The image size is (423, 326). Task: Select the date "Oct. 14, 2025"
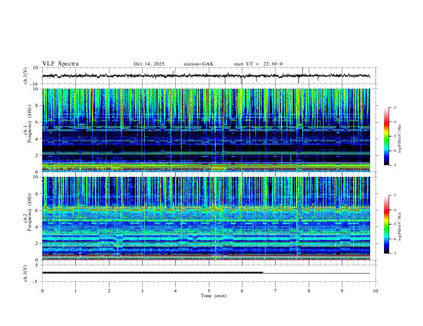pos(149,64)
